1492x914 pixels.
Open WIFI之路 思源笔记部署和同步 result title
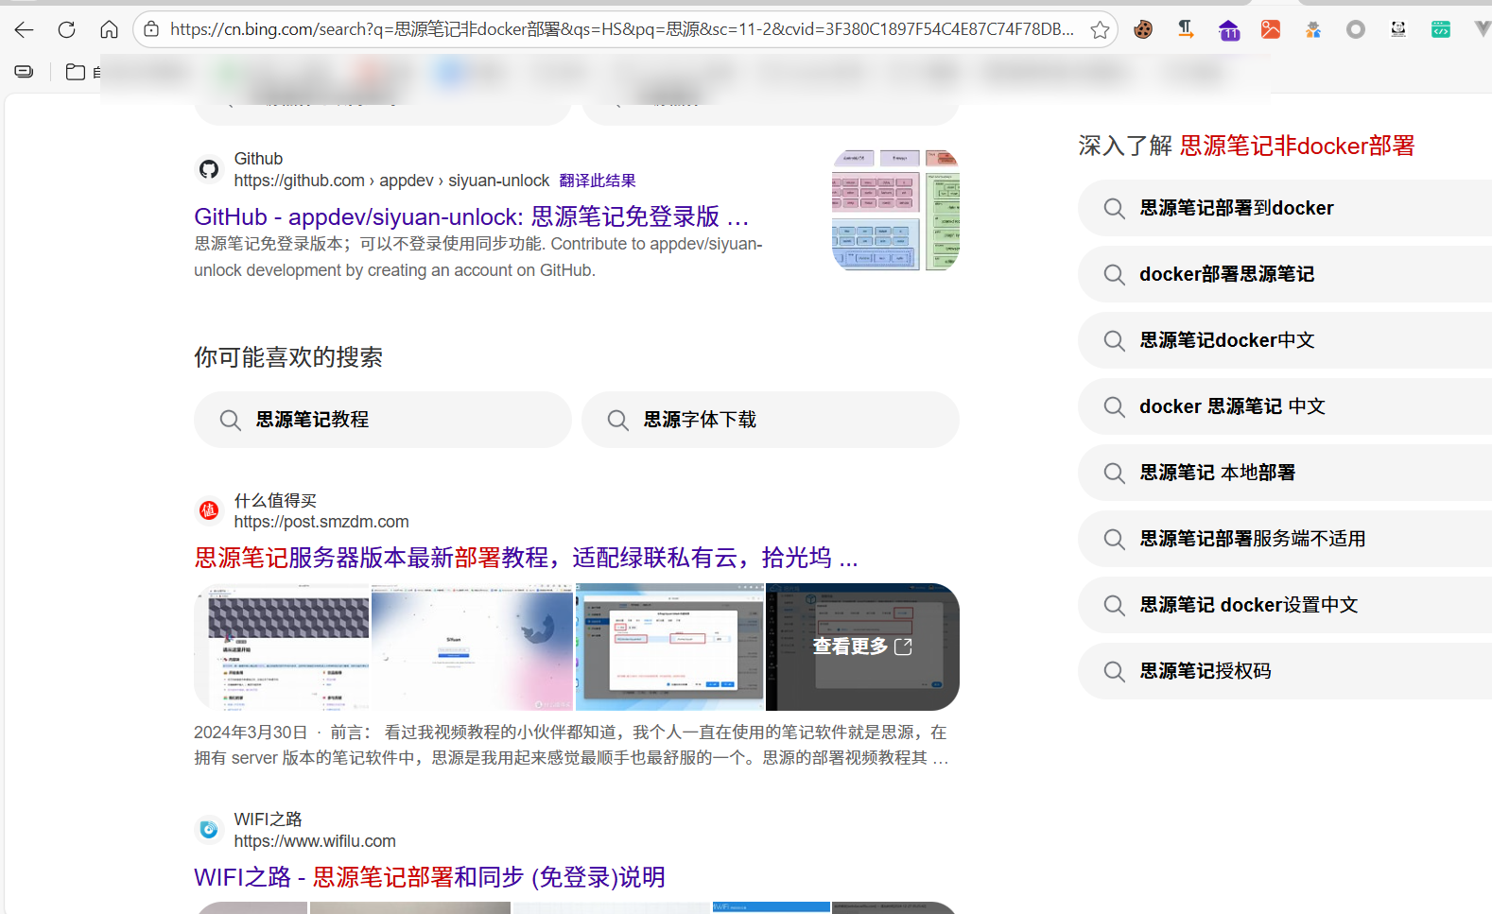coord(429,877)
